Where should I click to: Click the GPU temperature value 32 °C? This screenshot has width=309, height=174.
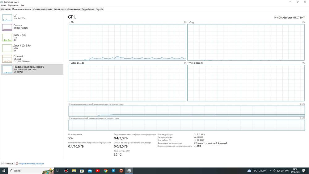[118, 155]
